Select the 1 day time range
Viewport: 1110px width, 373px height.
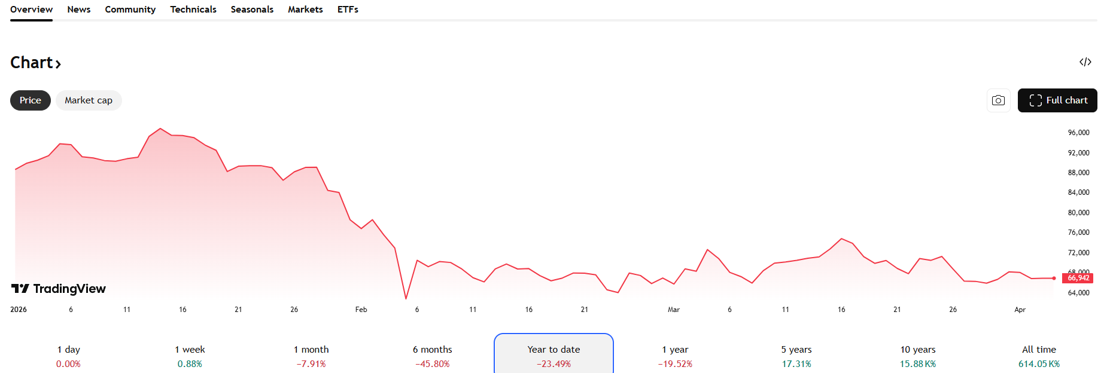pyautogui.click(x=69, y=356)
